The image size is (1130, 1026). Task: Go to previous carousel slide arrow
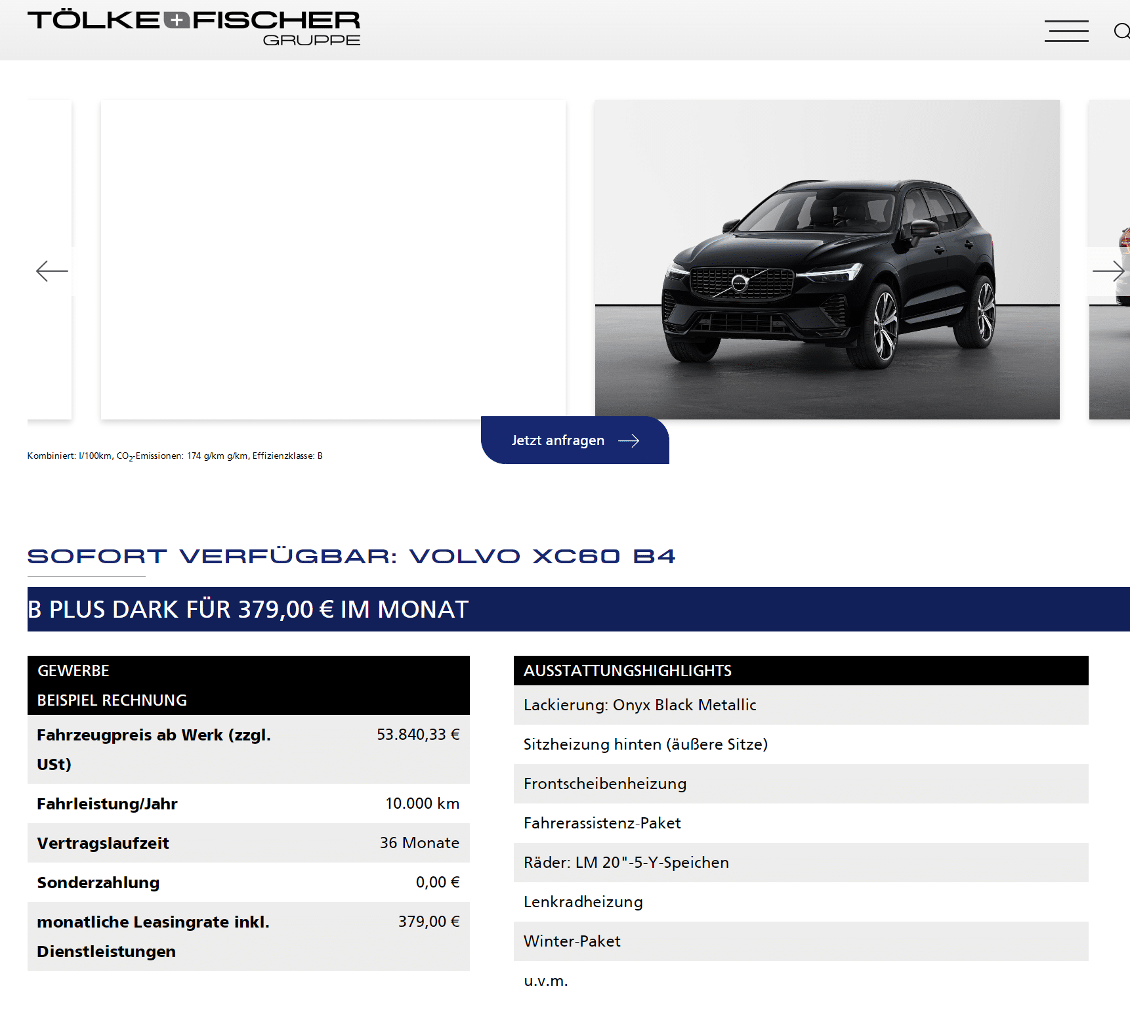tap(52, 270)
